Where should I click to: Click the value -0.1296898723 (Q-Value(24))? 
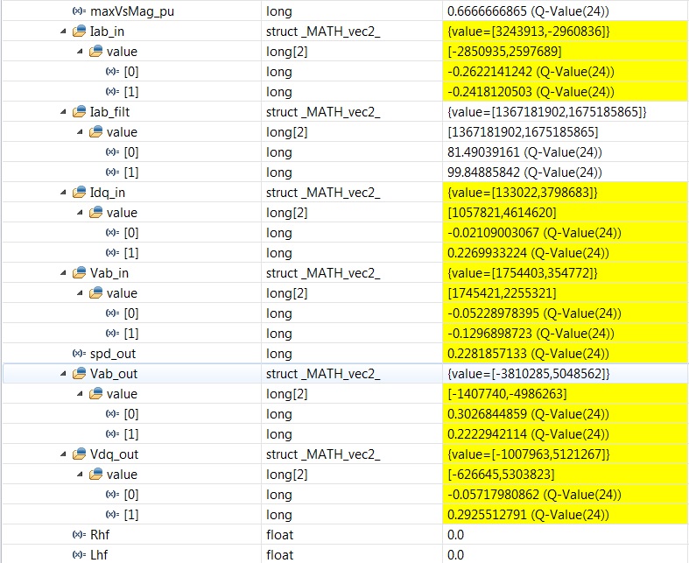pos(531,334)
